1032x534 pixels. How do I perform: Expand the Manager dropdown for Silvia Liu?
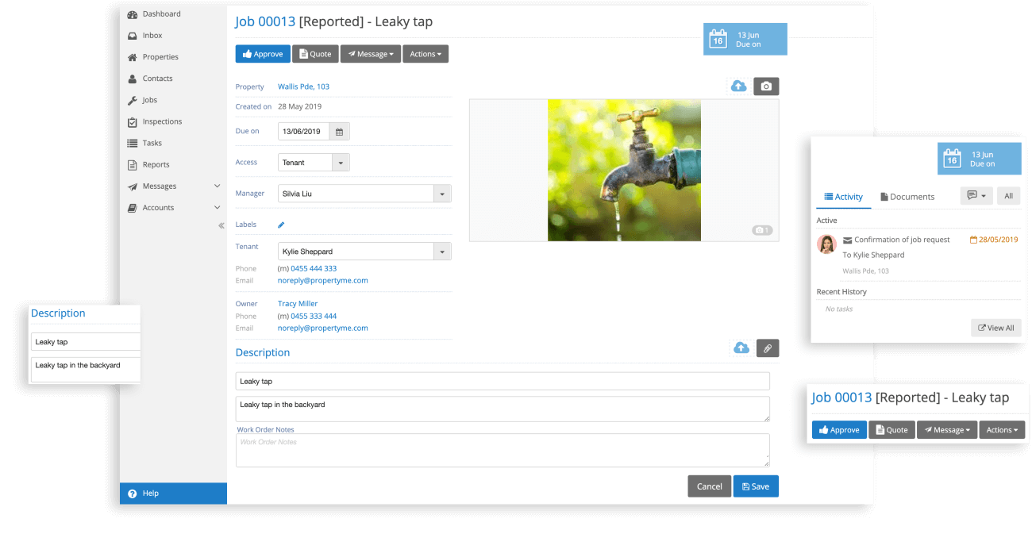pyautogui.click(x=442, y=194)
